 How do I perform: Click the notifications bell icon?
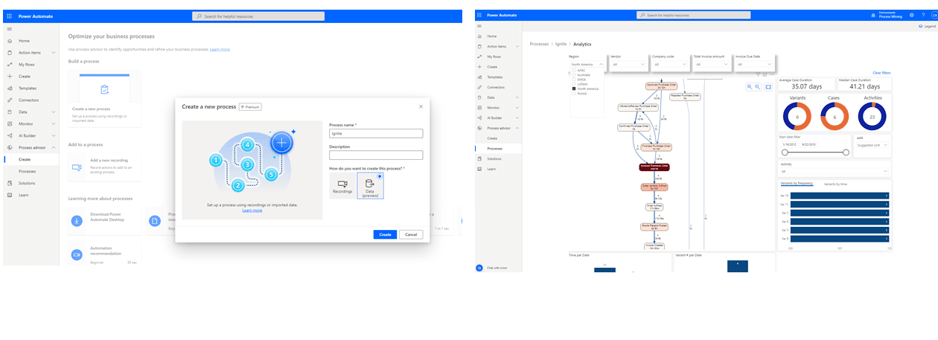coord(872,15)
